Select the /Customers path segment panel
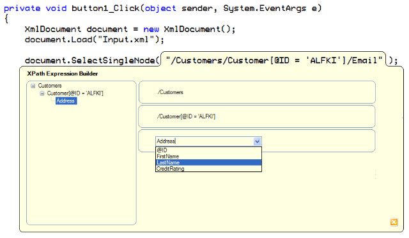 pyautogui.click(x=257, y=92)
